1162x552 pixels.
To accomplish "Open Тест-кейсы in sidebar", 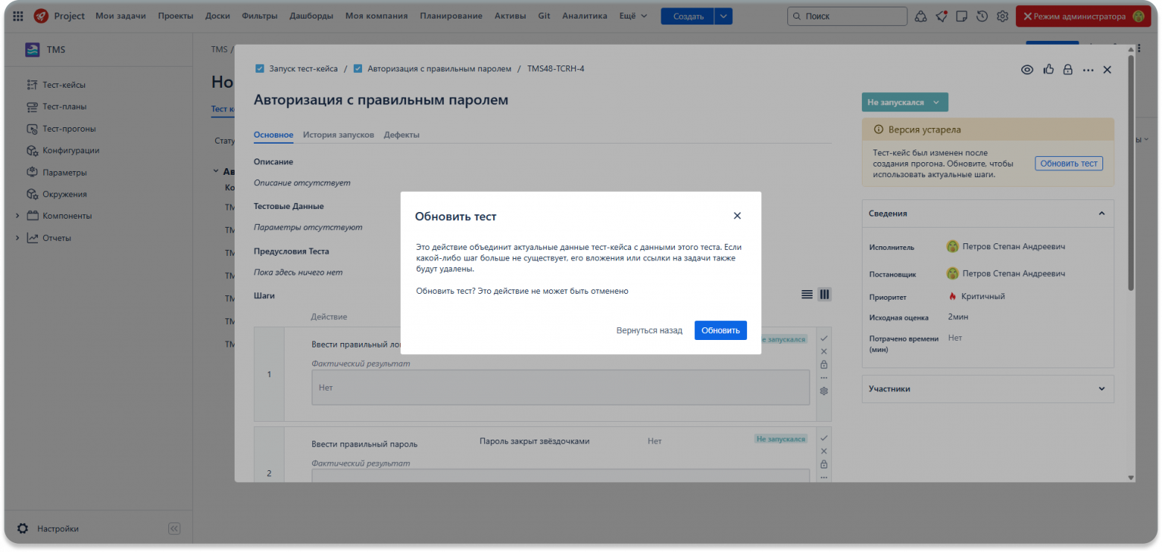I will pos(63,85).
